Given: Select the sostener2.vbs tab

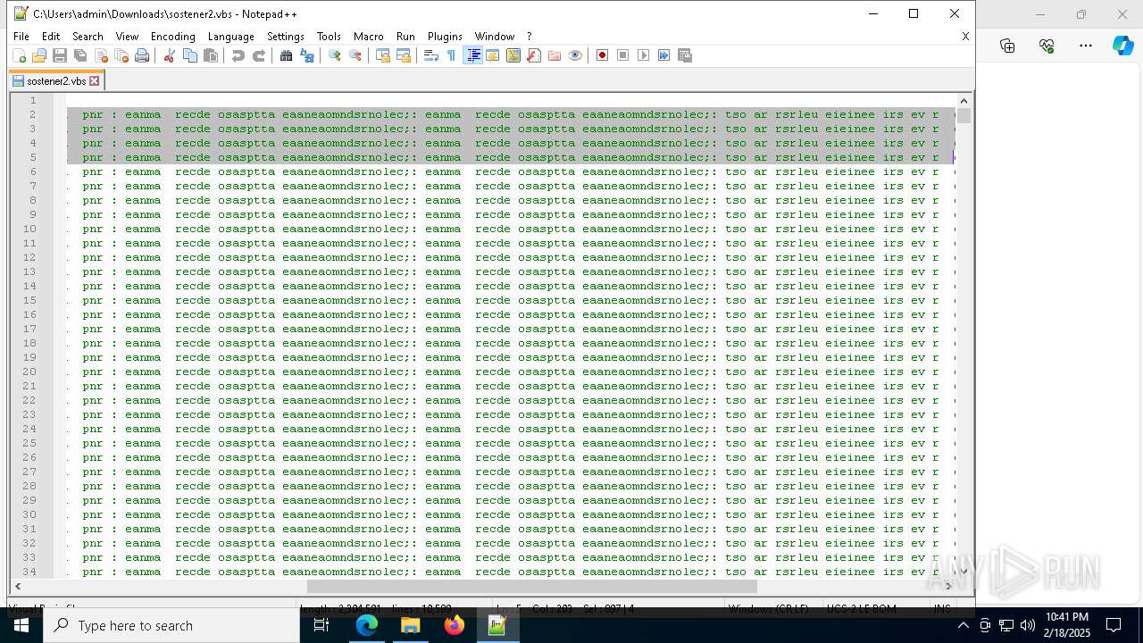Looking at the screenshot, I should [x=56, y=80].
